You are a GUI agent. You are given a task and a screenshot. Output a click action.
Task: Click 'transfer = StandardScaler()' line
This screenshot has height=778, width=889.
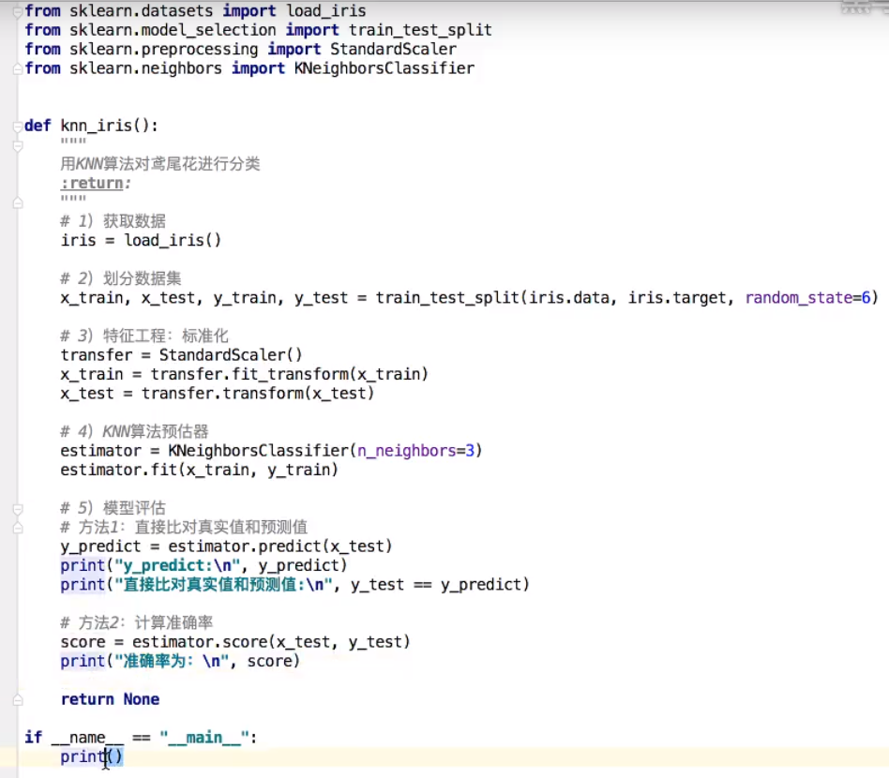click(181, 354)
